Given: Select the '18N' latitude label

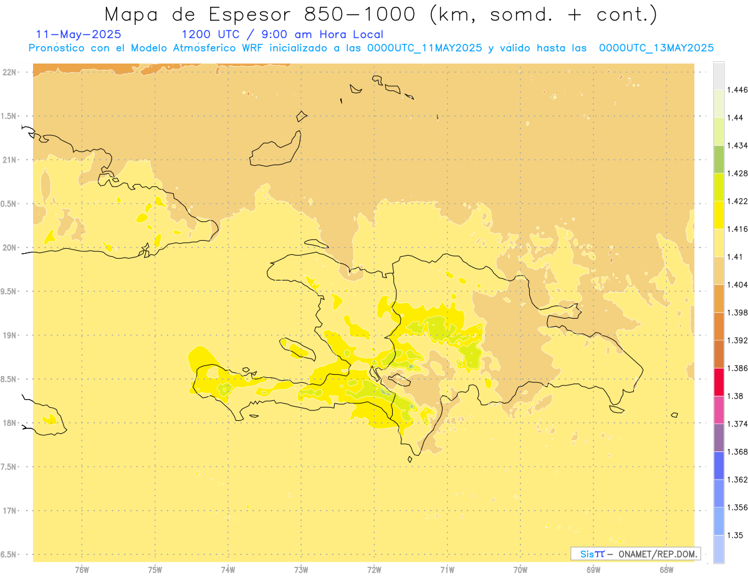Looking at the screenshot, I should 10,423.
